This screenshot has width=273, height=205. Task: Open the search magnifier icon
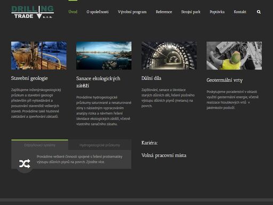[x=259, y=12]
